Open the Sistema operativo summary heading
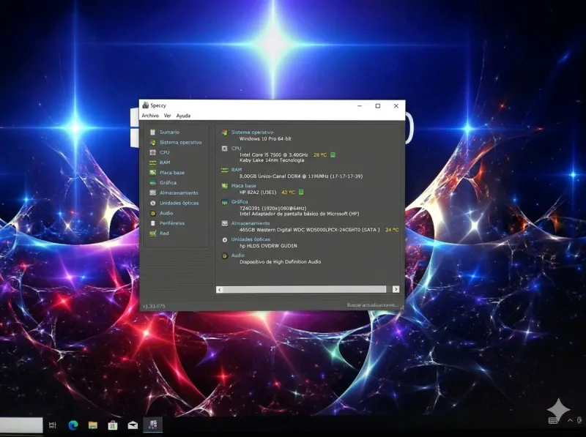This screenshot has height=437, width=586. [252, 132]
